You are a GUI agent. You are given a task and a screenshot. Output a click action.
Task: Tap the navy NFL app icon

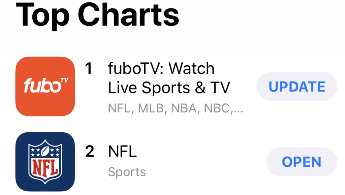point(45,162)
